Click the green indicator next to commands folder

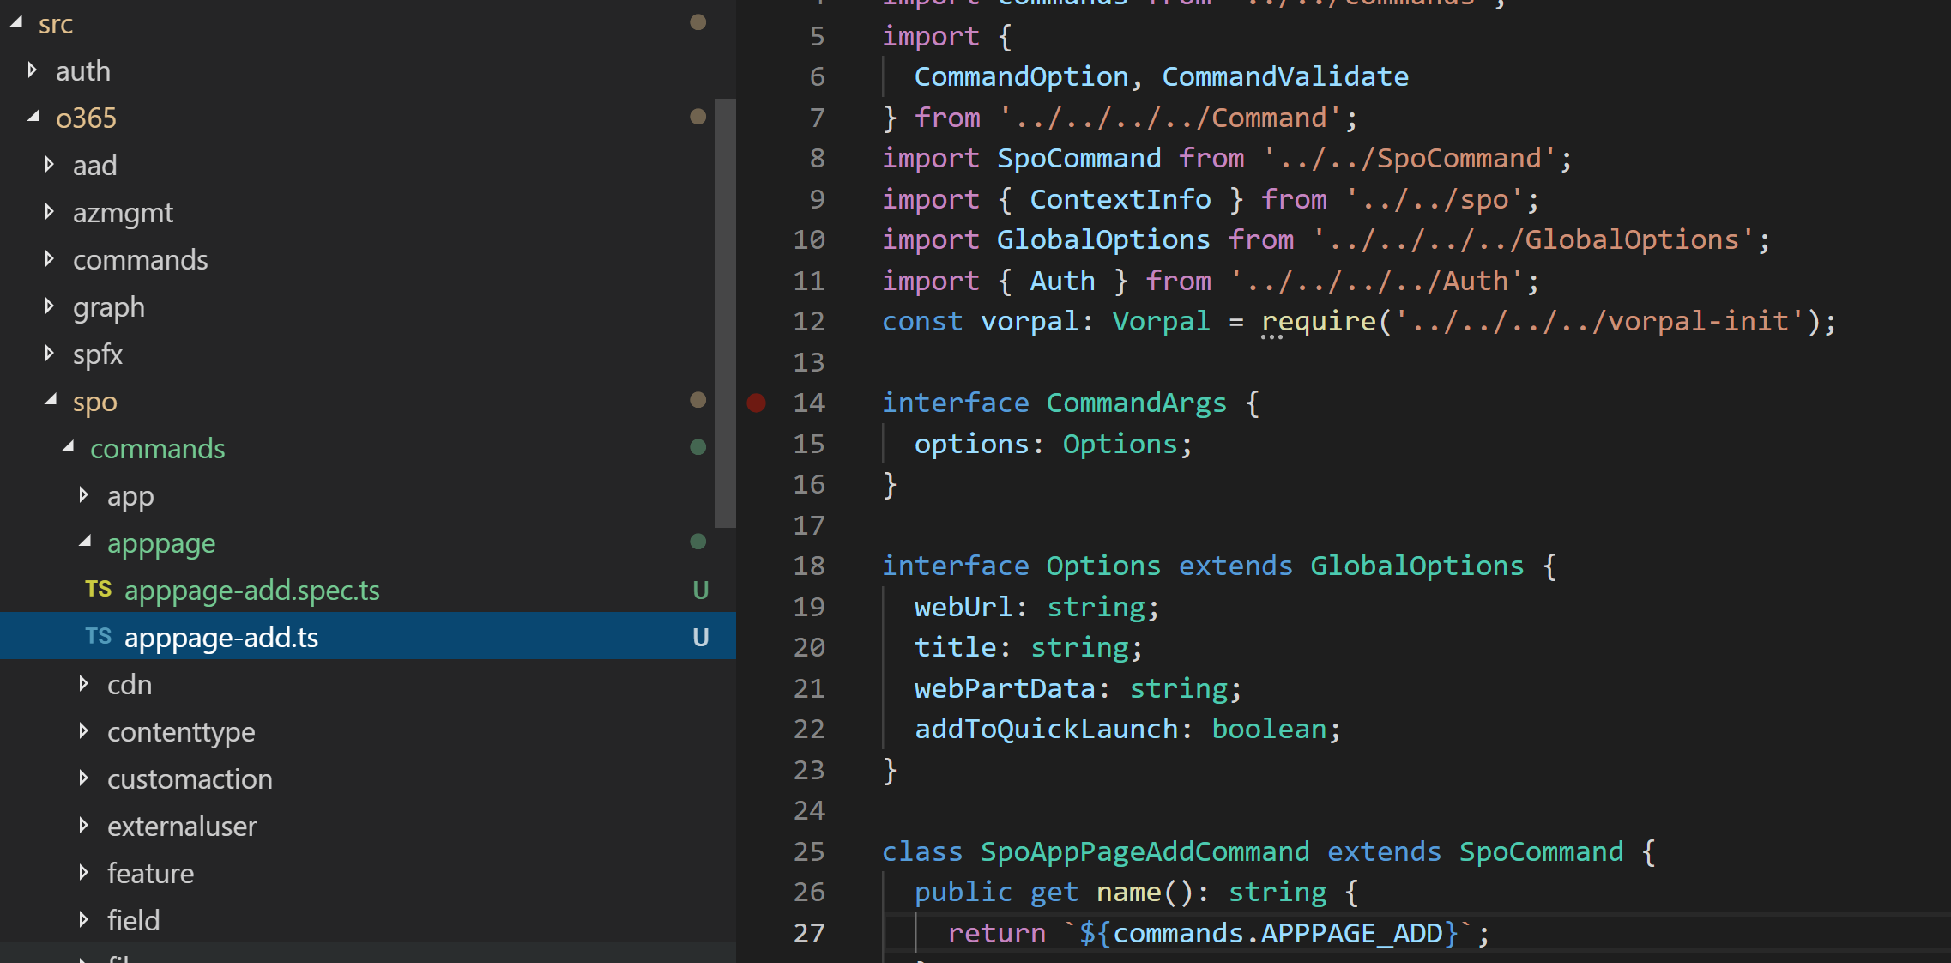pos(698,447)
